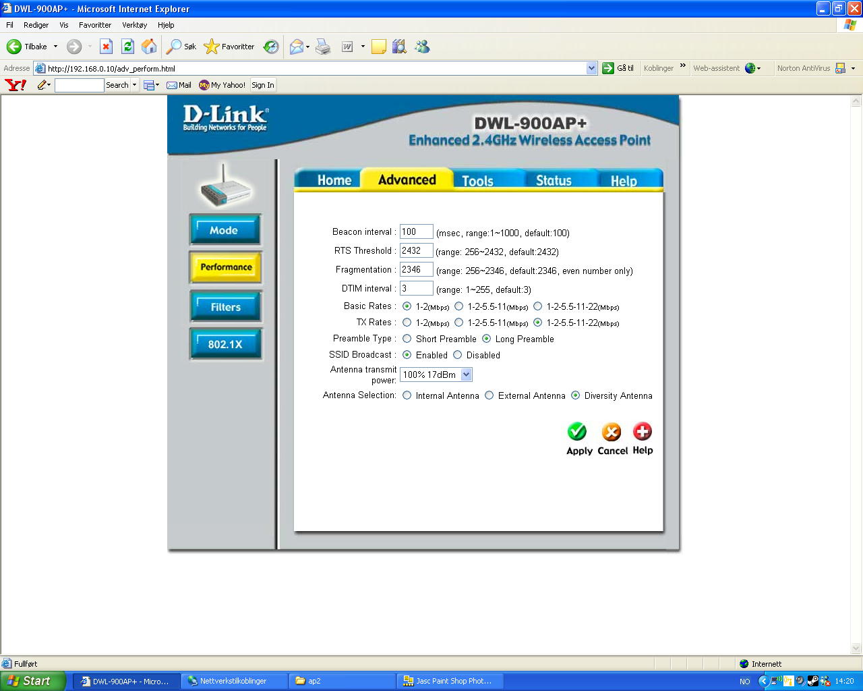Choose the Short Preamble radio button
This screenshot has width=863, height=691.
tap(407, 339)
